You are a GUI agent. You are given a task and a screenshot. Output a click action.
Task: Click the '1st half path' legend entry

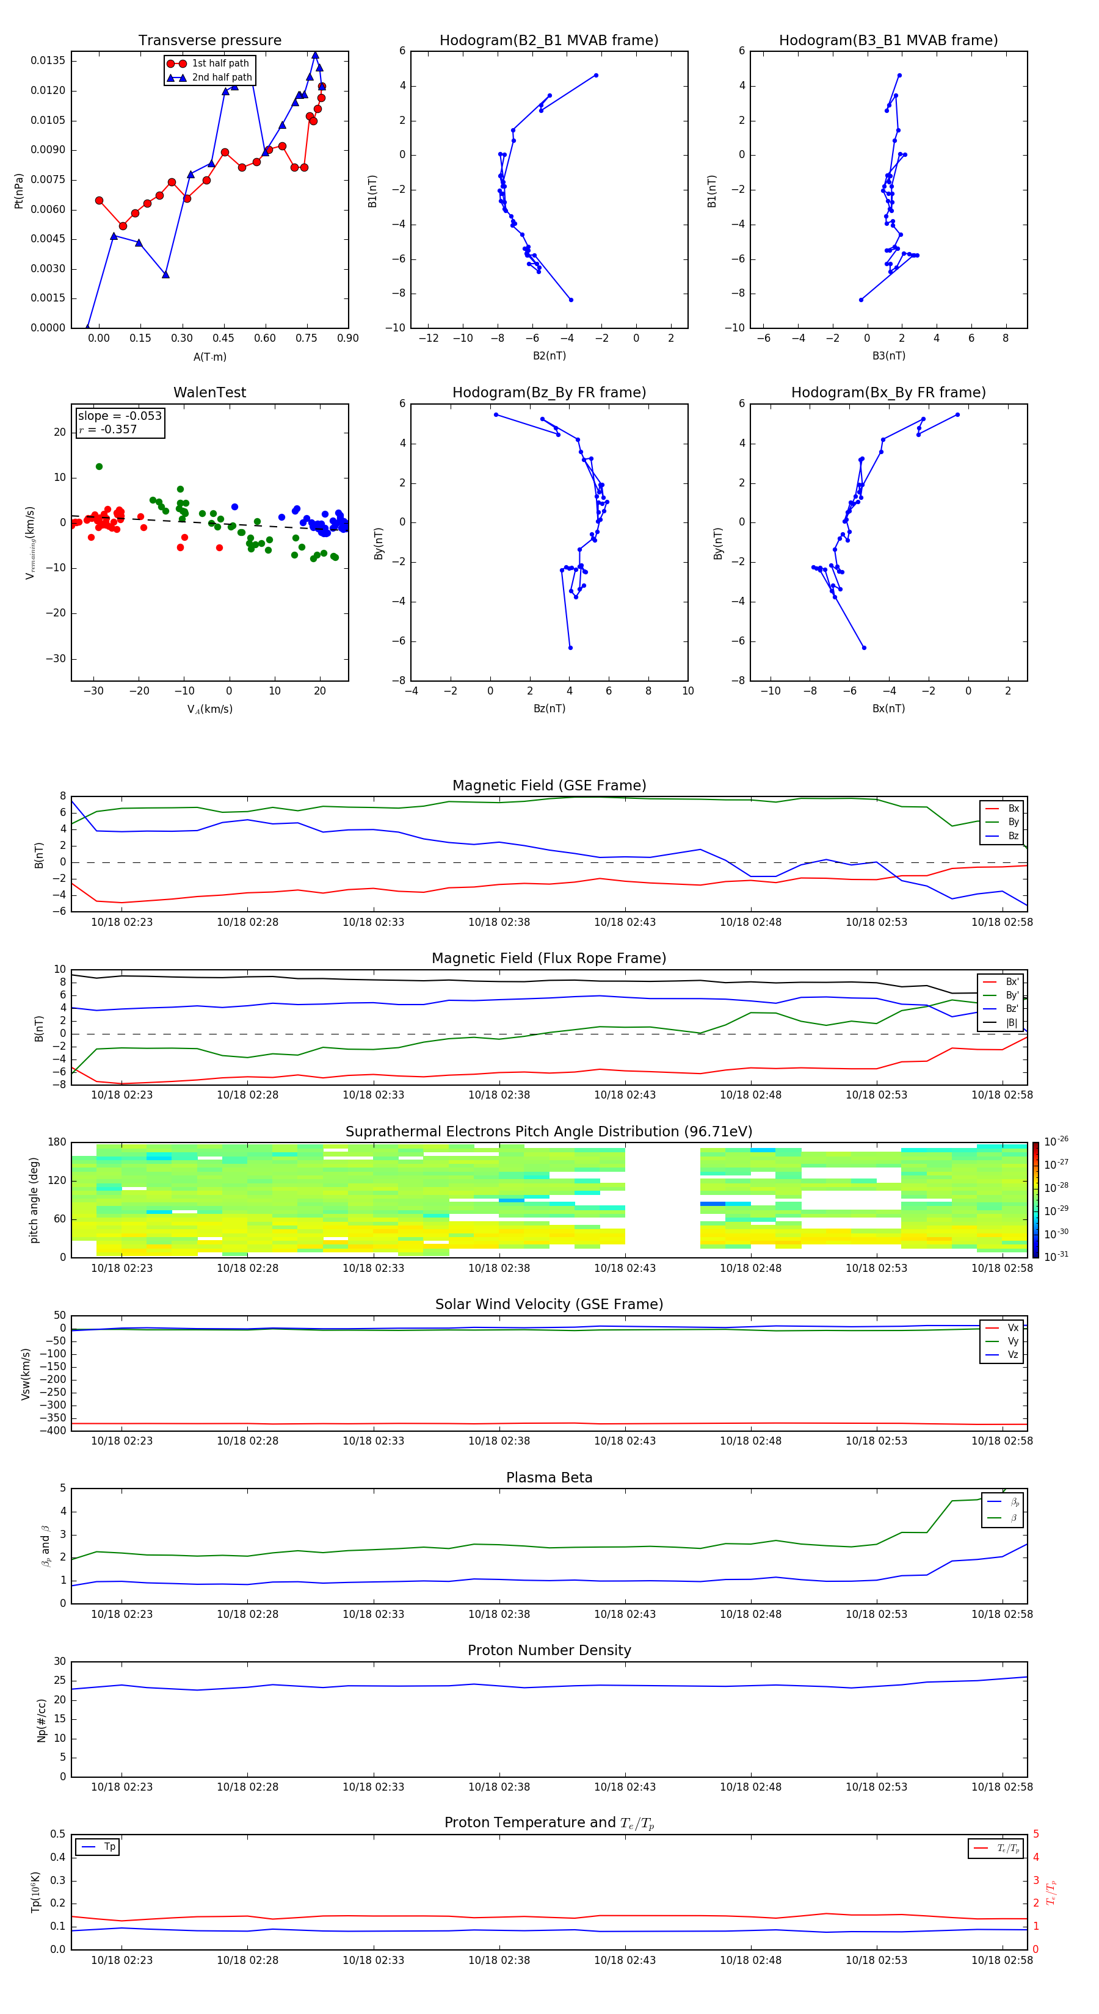coord(209,63)
